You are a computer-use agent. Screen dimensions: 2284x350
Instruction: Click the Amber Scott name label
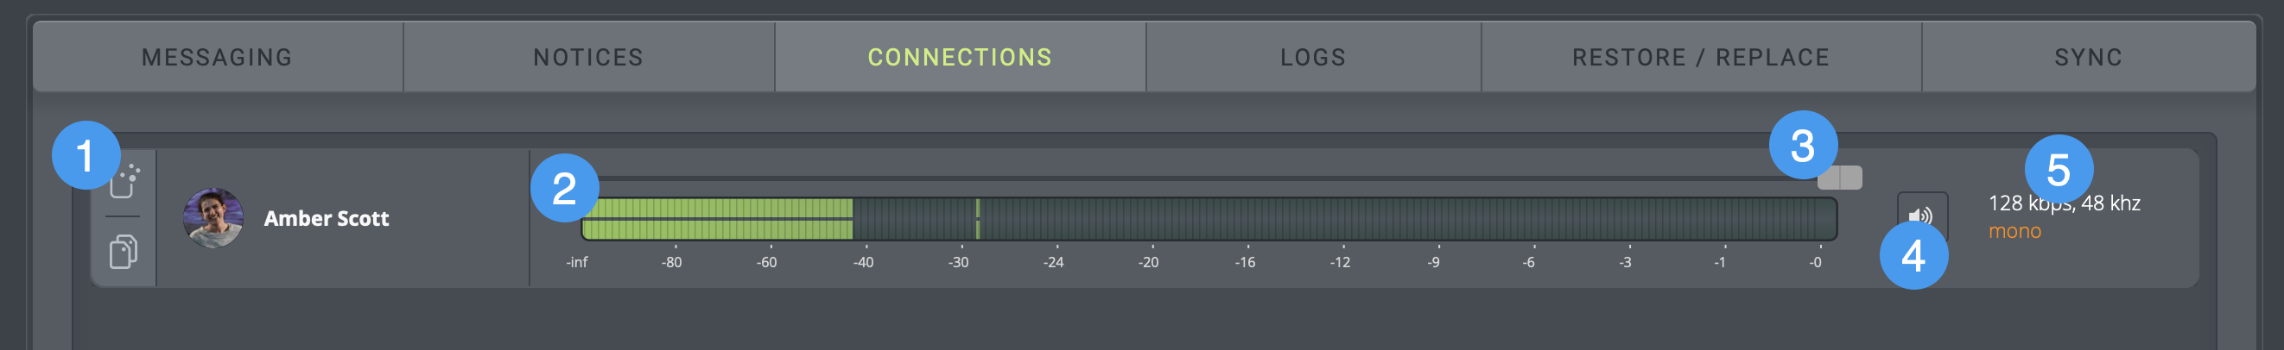327,218
